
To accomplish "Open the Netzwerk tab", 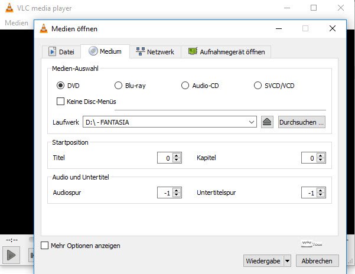I will (x=155, y=52).
